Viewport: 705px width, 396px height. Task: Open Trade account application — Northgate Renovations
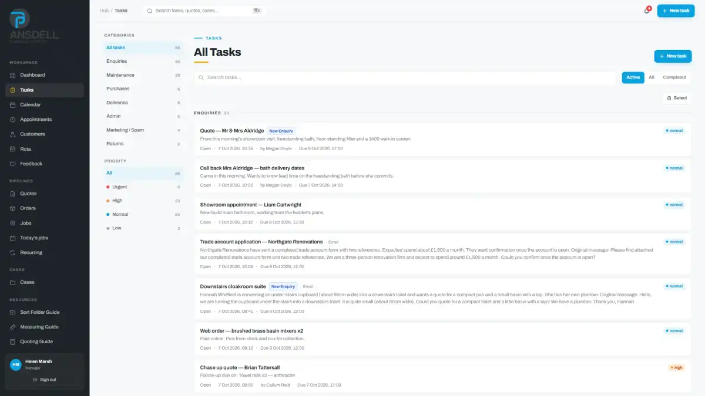(x=442, y=253)
